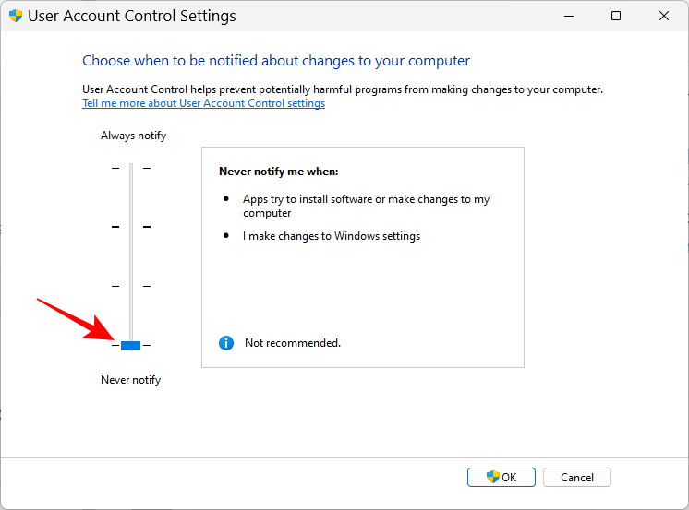Click the Never notify label below slider
Screen dimensions: 689x510
[130, 380]
